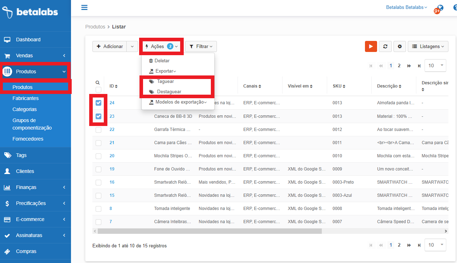Expand the Listagens dropdown
This screenshot has width=457, height=263.
click(428, 47)
